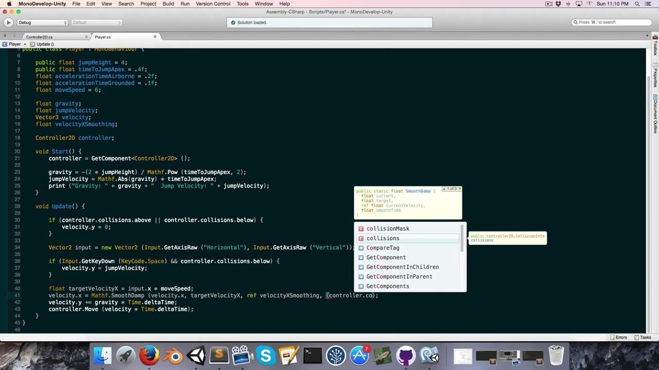The image size is (659, 370).
Task: Launch Firefox from the dock
Action: (149, 356)
